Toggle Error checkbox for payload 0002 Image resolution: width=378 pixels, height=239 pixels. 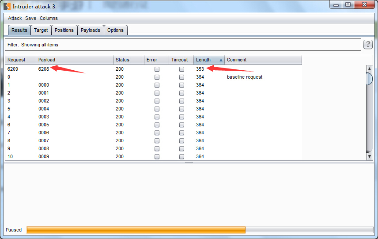point(157,101)
